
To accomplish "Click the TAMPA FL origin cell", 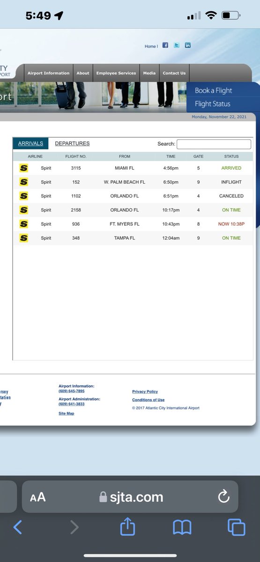I will click(x=125, y=238).
